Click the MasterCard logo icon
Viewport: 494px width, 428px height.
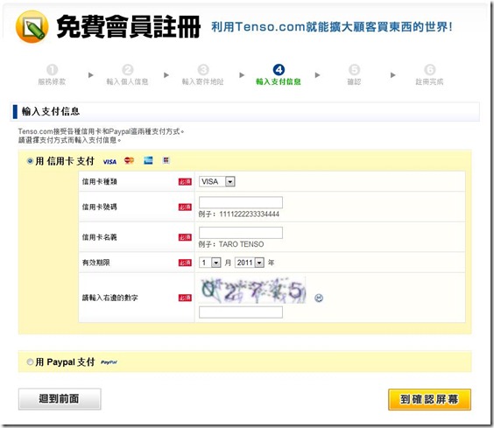(x=129, y=161)
